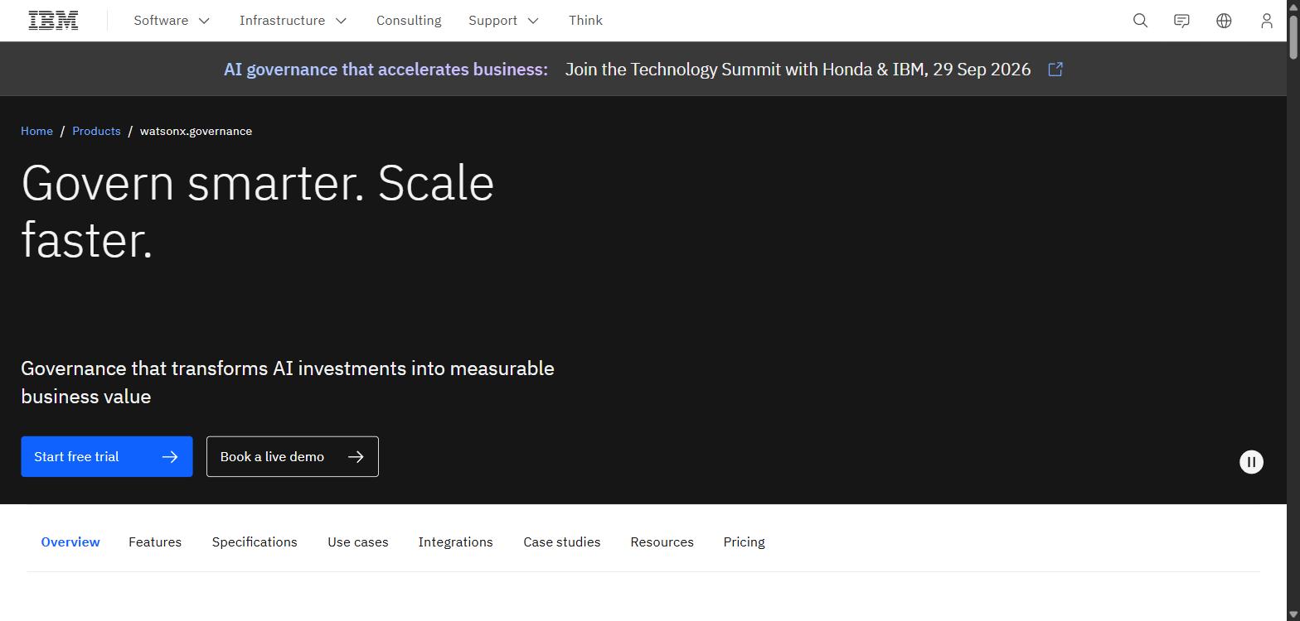1300x621 pixels.
Task: Click the scrollbar down arrow
Action: pos(1293,614)
